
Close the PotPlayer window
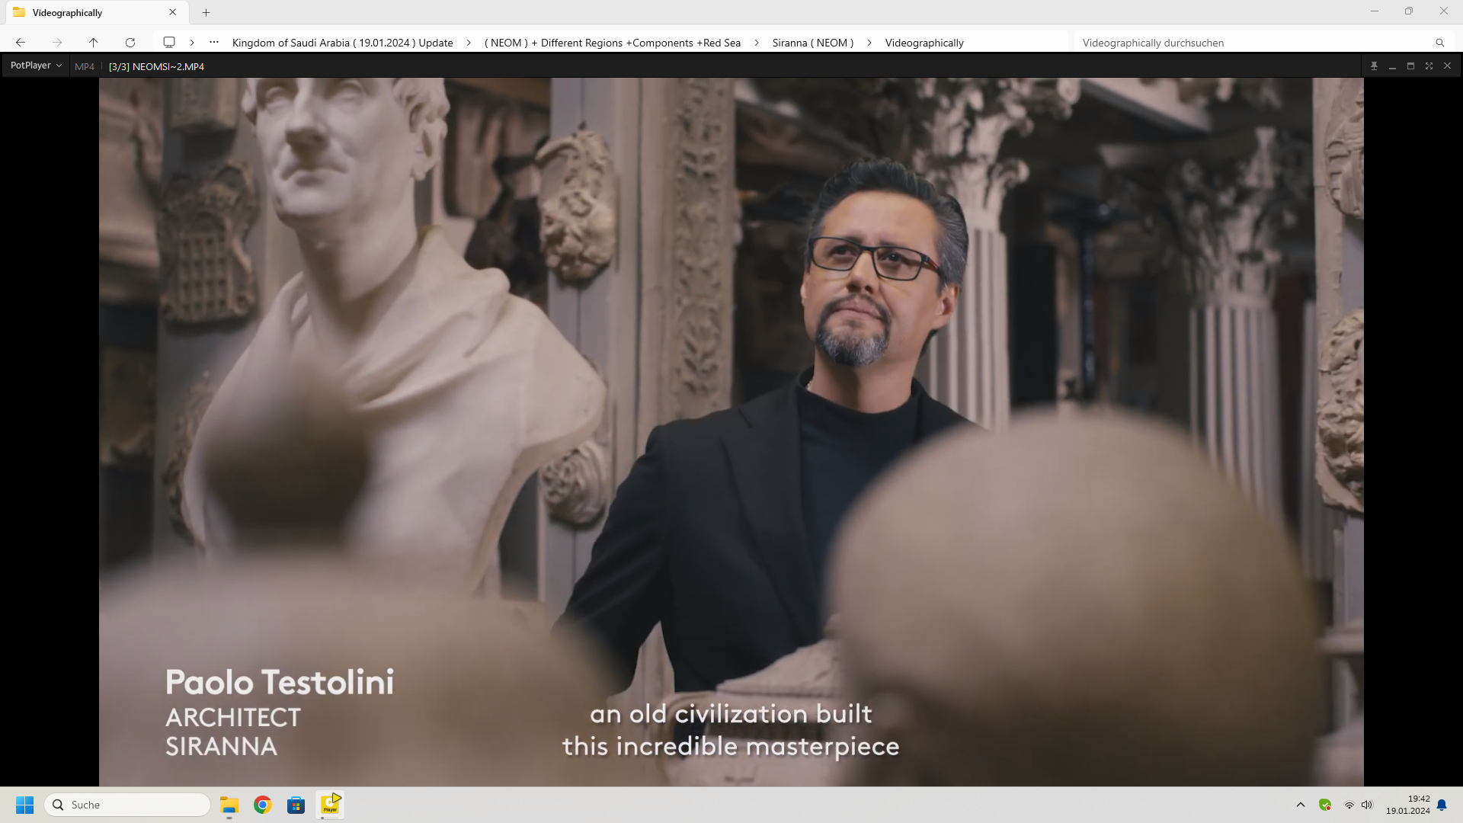tap(1447, 66)
